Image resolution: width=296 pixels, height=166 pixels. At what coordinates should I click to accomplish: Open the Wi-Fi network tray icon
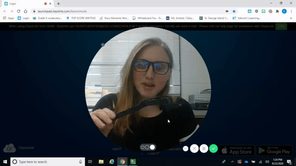(x=260, y=162)
